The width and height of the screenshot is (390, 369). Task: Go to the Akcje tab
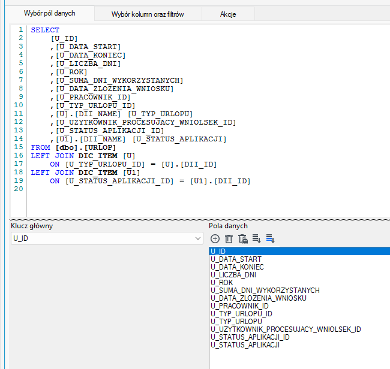coord(228,14)
